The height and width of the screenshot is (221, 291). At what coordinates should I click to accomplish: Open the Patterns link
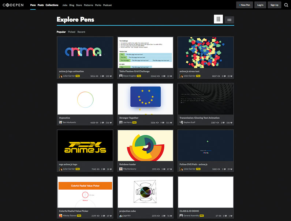(x=89, y=5)
